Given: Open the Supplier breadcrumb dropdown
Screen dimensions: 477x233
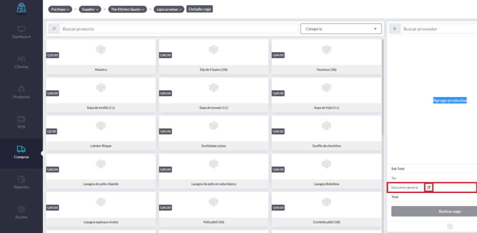Looking at the screenshot, I should [x=91, y=9].
